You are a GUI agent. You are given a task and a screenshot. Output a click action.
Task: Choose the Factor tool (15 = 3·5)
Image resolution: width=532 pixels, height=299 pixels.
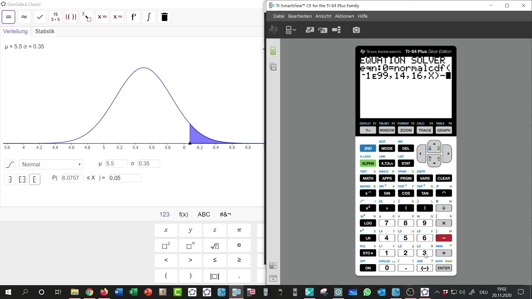pos(55,17)
